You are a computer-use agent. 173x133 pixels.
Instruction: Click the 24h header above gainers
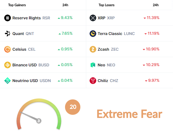pos(65,5)
